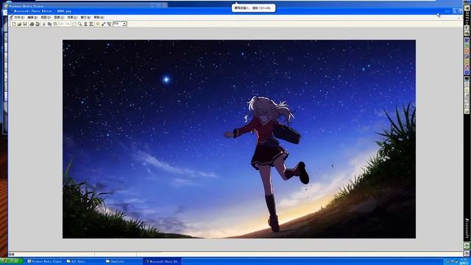This screenshot has width=471, height=265.
Task: Open the 帮助 (Help) menu
Action: (99, 18)
